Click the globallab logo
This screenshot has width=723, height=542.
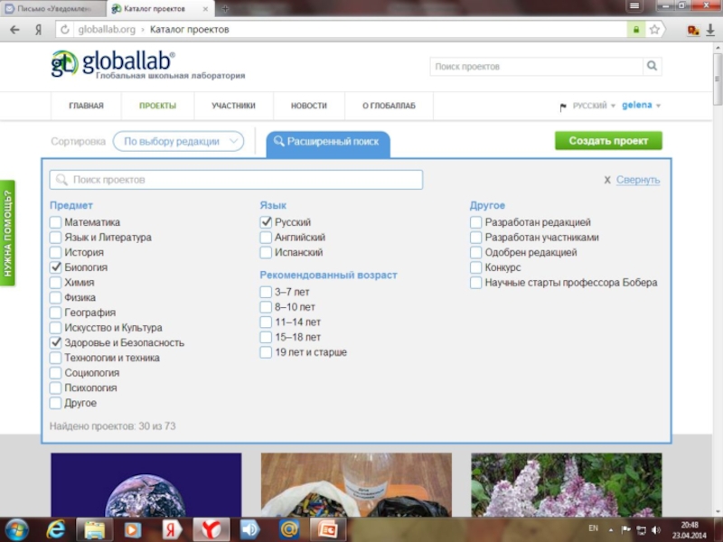[148, 64]
